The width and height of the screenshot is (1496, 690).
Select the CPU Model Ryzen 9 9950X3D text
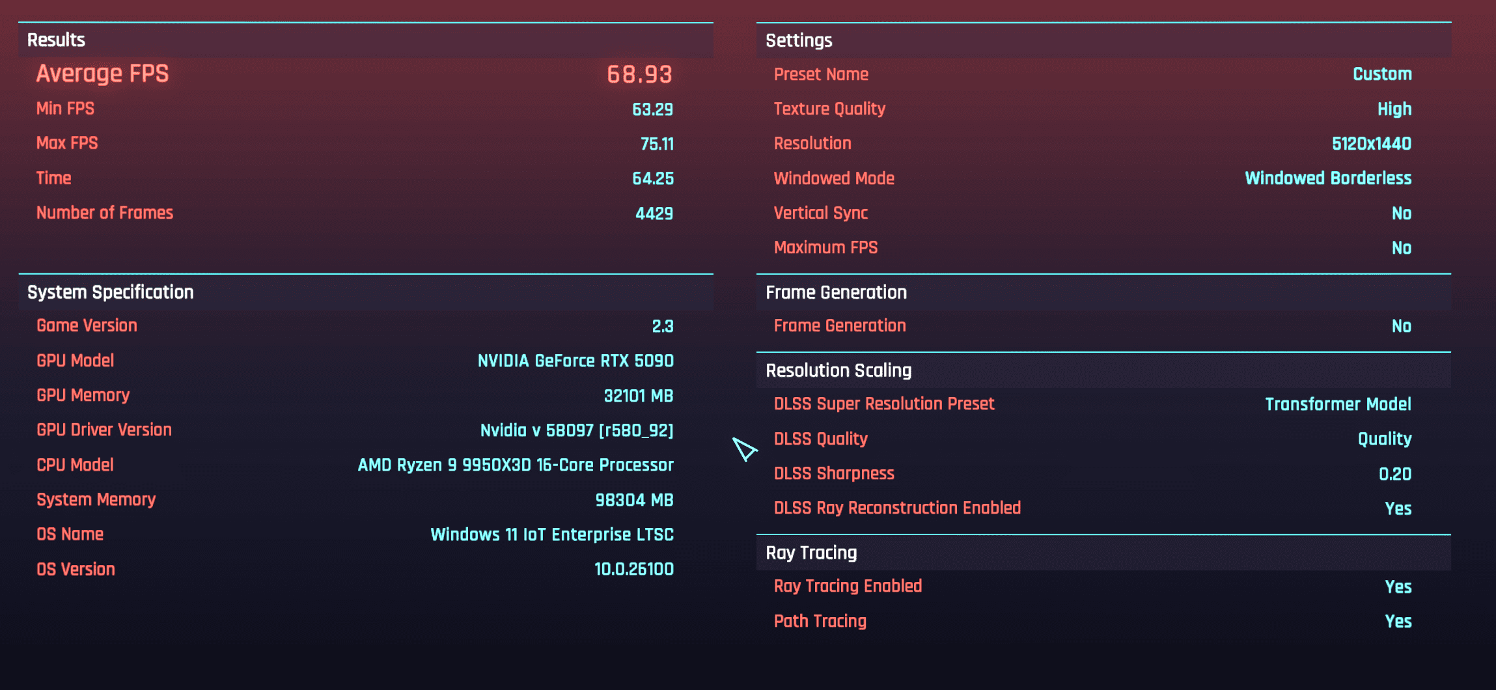(x=515, y=465)
